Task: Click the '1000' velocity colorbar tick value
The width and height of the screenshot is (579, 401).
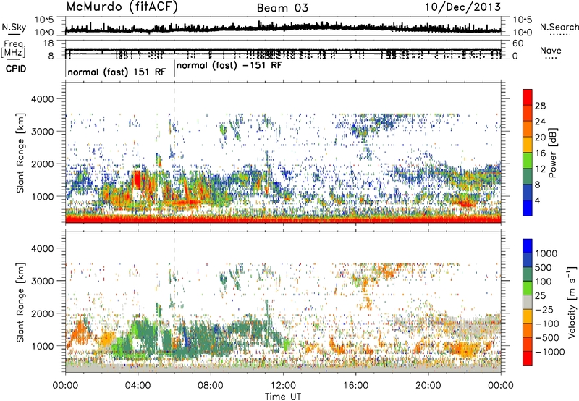Action: (546, 253)
